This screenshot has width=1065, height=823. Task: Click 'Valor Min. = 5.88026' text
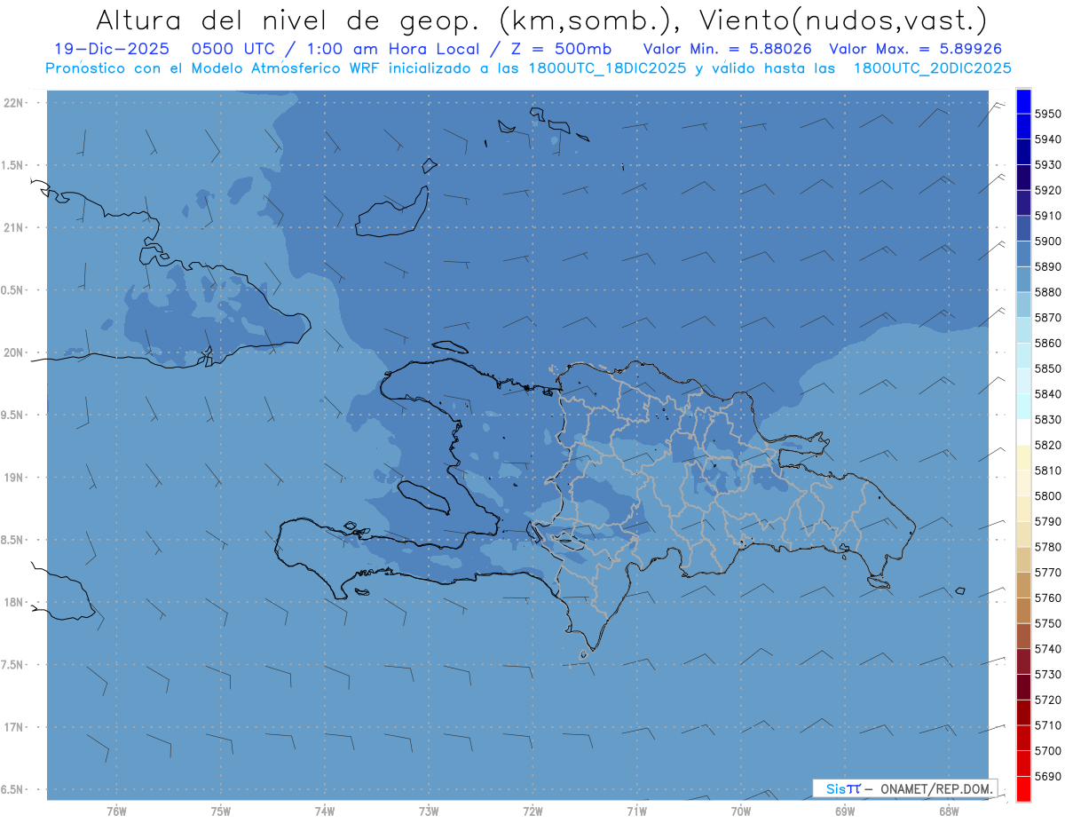coord(728,50)
